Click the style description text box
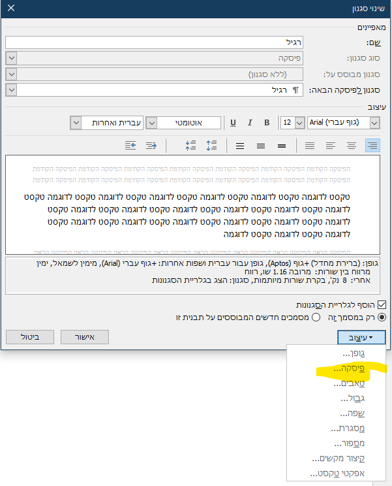392x486 pixels. (192, 276)
